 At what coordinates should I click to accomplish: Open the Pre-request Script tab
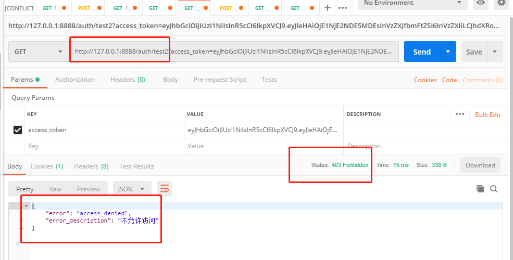click(220, 80)
